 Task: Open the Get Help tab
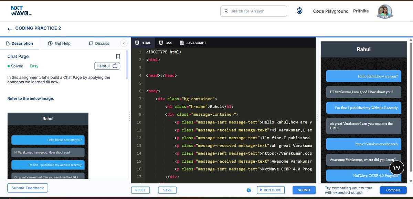tap(59, 43)
